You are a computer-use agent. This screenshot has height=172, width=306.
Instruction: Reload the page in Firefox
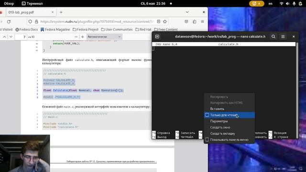[9, 21]
